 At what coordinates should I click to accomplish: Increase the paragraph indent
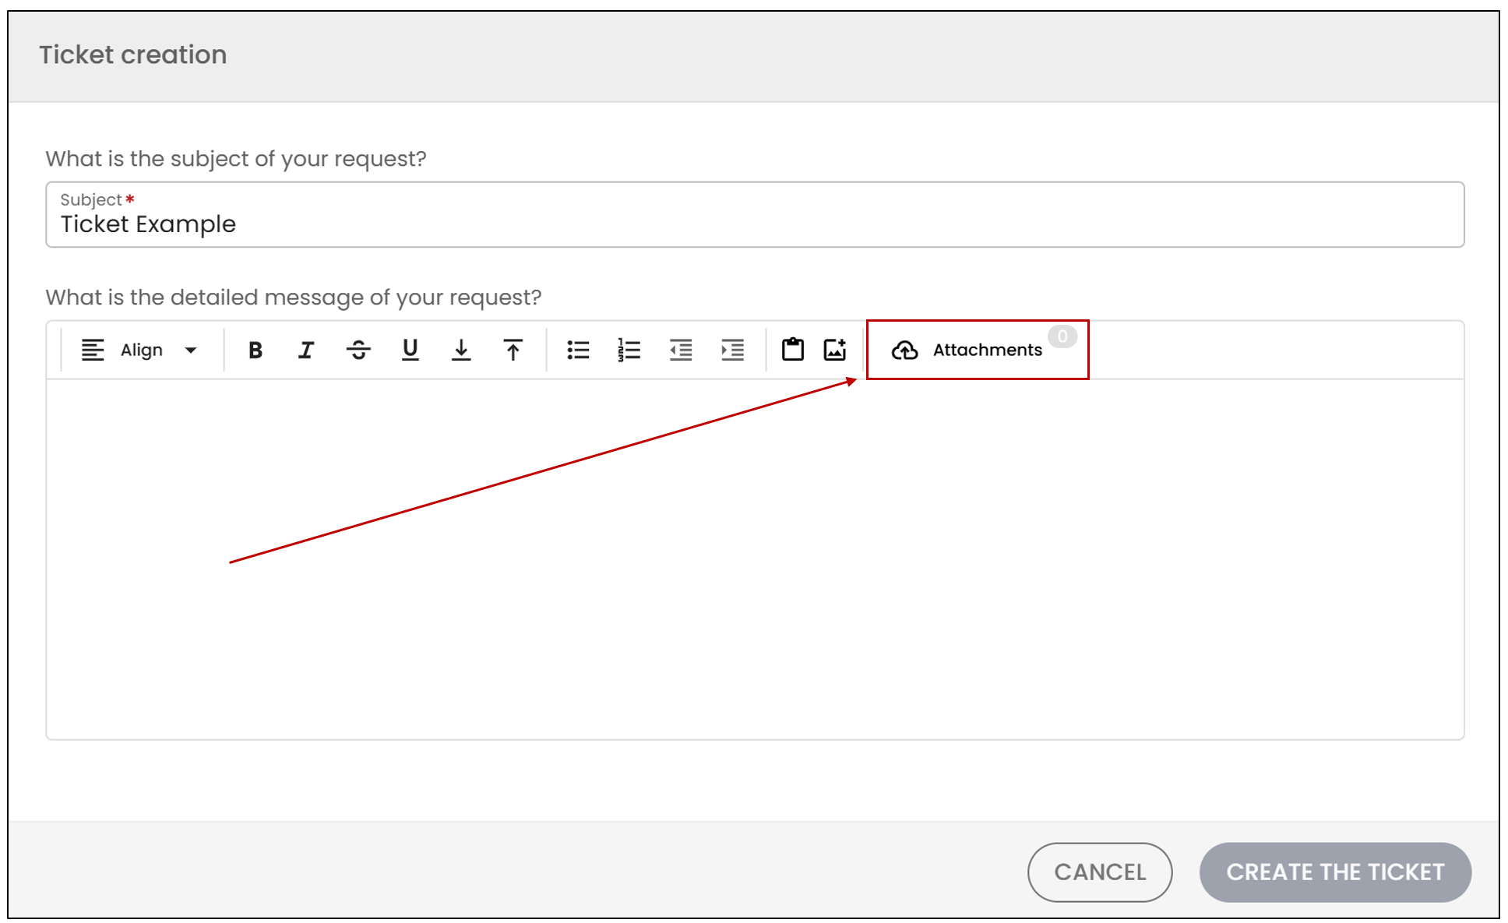[x=732, y=351]
